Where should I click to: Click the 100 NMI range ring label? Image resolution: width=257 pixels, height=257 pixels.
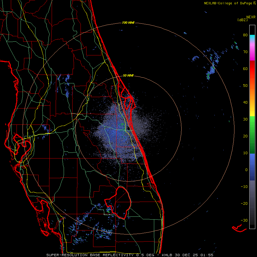(x=128, y=23)
